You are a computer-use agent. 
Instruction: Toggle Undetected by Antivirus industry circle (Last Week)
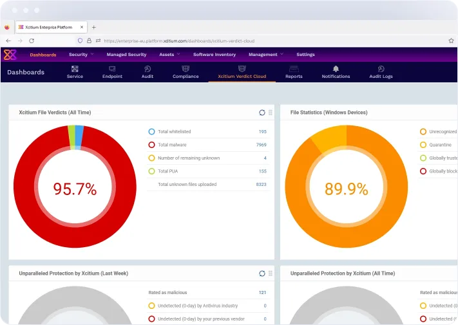151,306
